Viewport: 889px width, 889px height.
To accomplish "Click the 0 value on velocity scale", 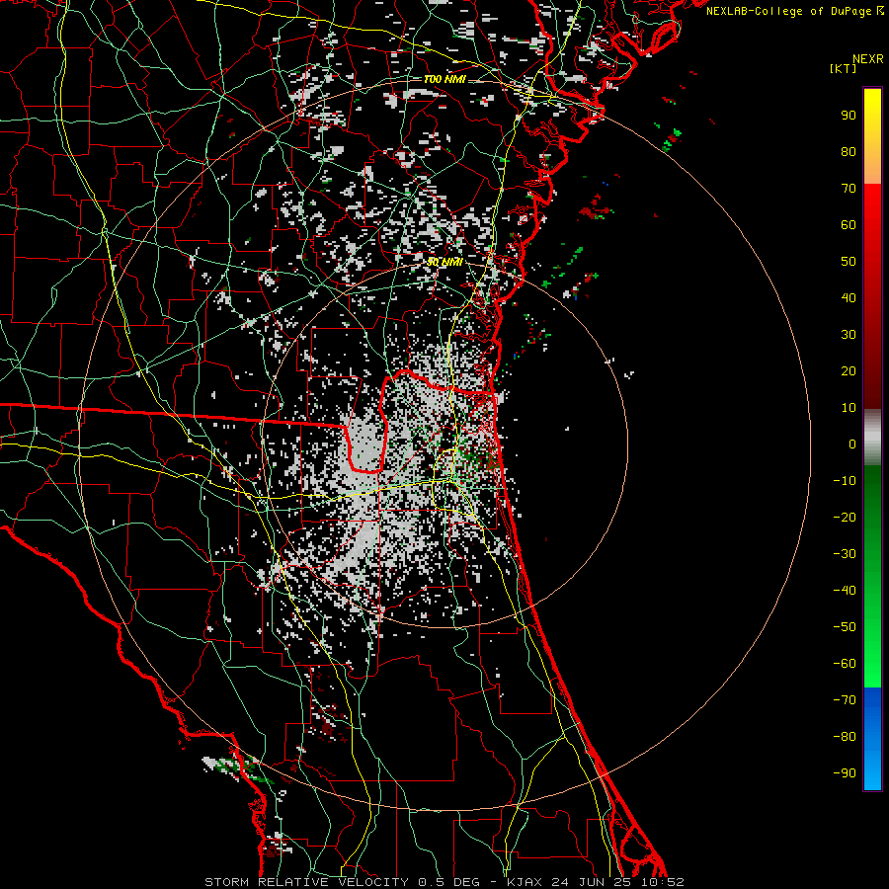I will tap(852, 444).
